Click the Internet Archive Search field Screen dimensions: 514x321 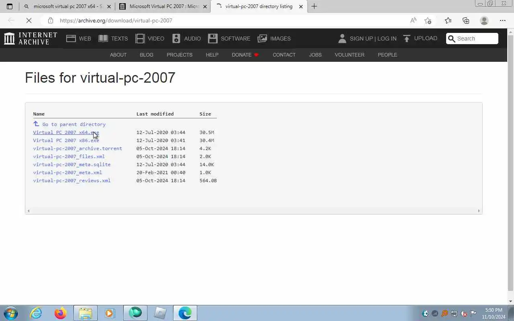(472, 39)
